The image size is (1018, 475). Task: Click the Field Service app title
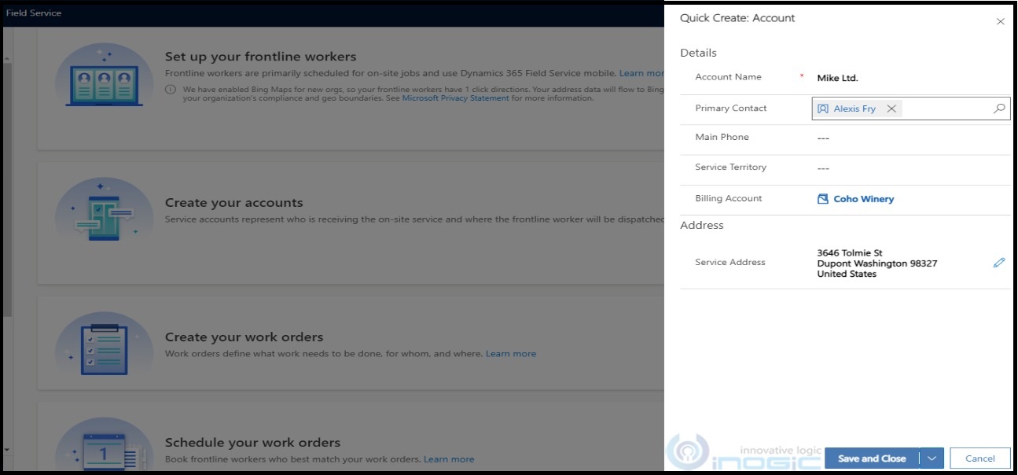(x=34, y=13)
